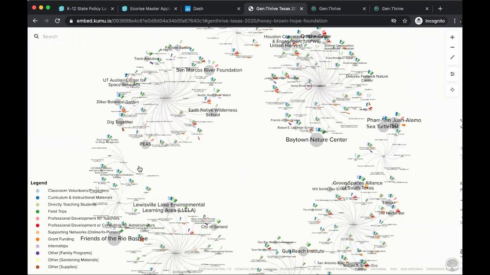Viewport: 490px width, 275px height.
Task: Close the K-12 State Policy tab
Action: click(113, 8)
